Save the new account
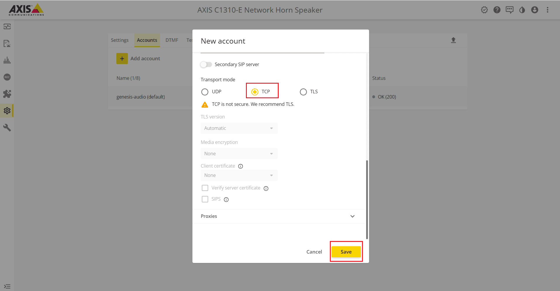560x291 pixels. coord(346,252)
